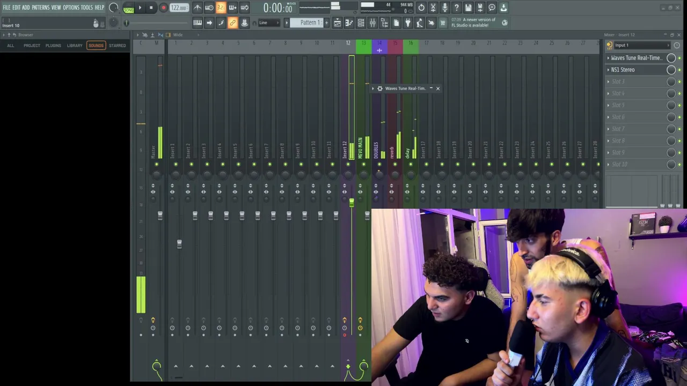This screenshot has width=687, height=386.
Task: Toggle the orange link note-color icon
Action: click(x=232, y=23)
